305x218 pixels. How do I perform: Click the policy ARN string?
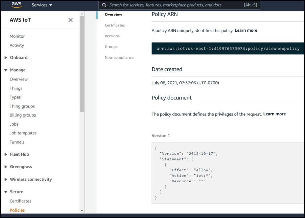coord(228,49)
